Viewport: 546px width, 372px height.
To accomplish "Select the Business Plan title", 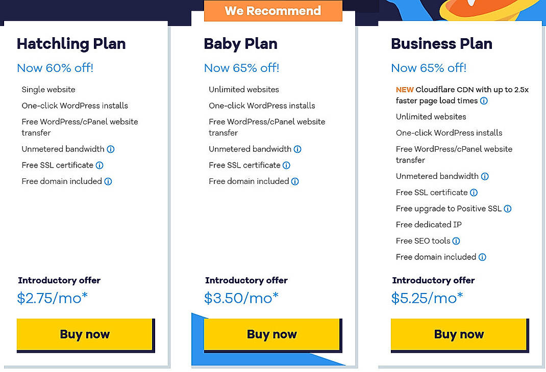I will 441,44.
